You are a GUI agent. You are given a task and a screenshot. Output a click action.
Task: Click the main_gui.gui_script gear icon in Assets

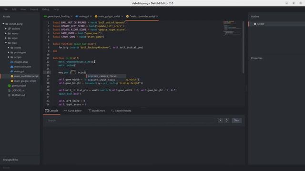pyautogui.click(x=12, y=81)
